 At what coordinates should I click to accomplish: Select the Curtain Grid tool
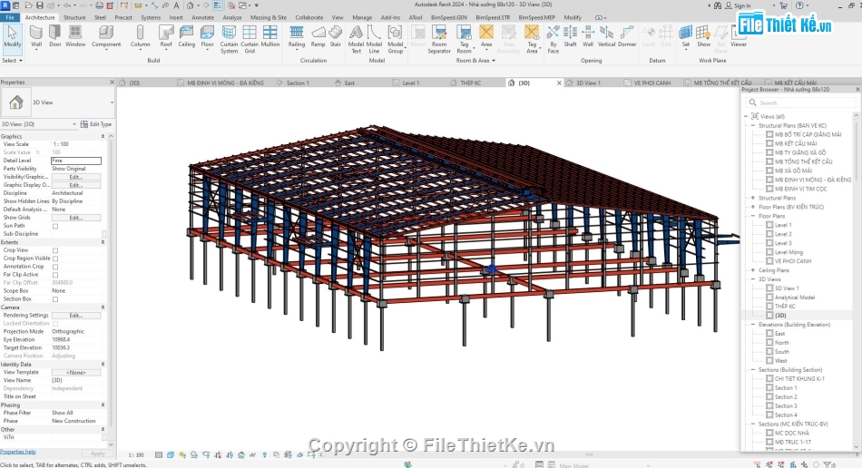pos(250,39)
